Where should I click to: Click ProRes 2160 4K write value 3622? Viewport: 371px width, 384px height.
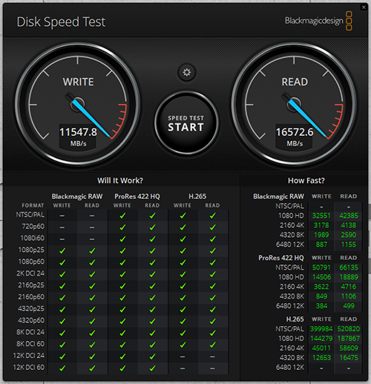point(321,287)
